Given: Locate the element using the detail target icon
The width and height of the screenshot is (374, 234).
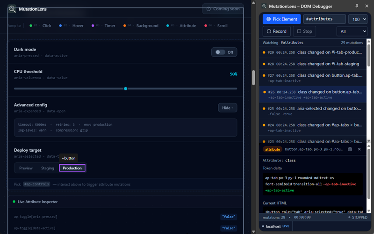Looking at the screenshot, I should [x=350, y=149].
